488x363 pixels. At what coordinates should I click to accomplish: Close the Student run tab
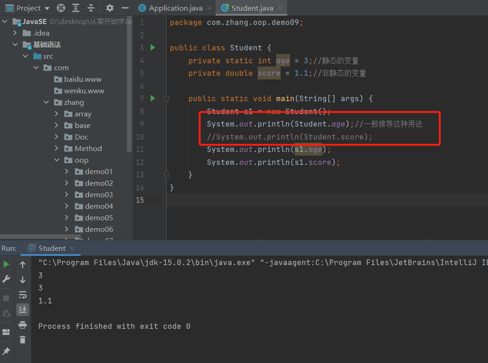(x=72, y=248)
